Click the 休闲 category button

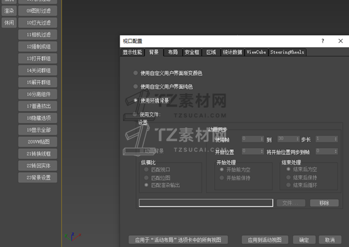[9, 23]
